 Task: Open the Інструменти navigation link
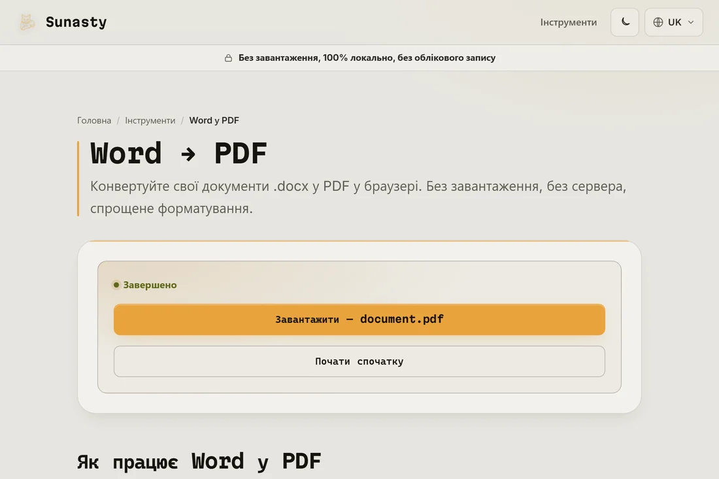(568, 22)
